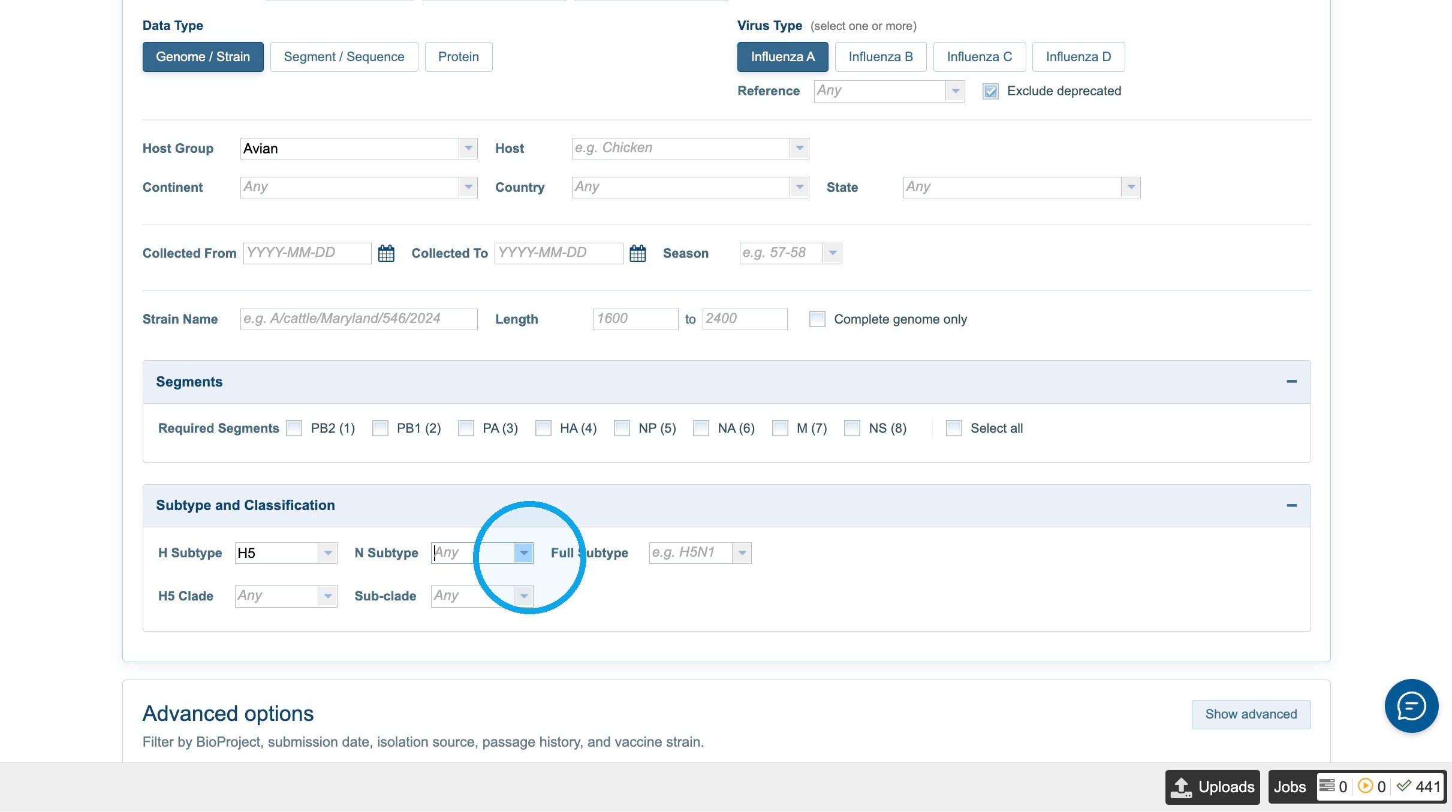This screenshot has height=812, width=1452.
Task: Open the Full Subtype dropdown
Action: point(742,553)
